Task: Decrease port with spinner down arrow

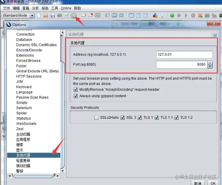Action: (x=210, y=66)
